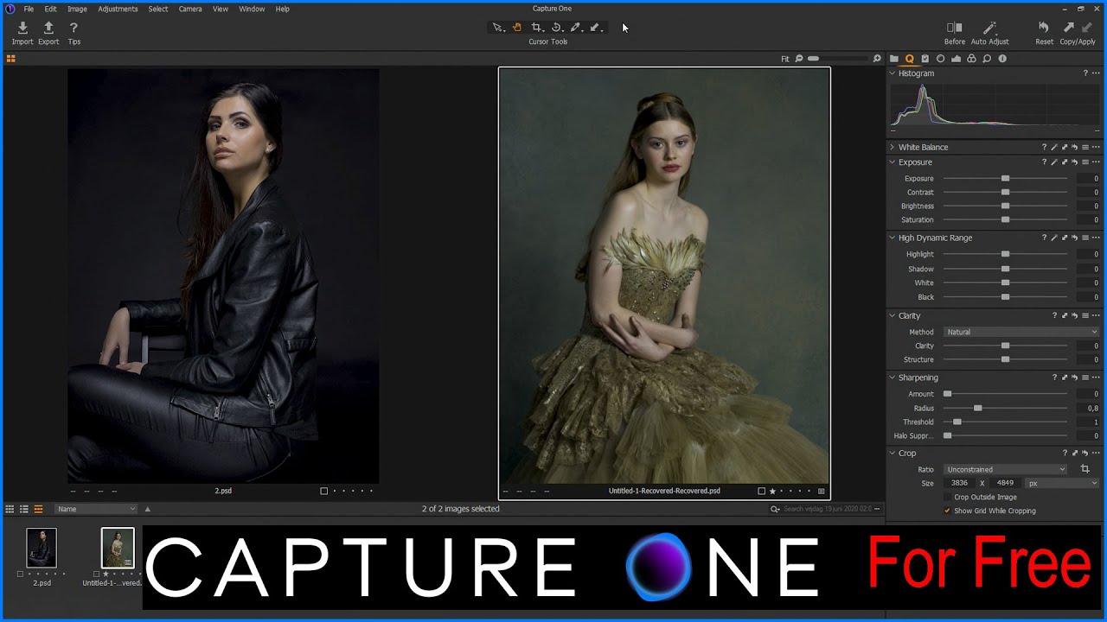Image resolution: width=1107 pixels, height=622 pixels.
Task: Select the Rotate cursor tool
Action: [x=557, y=28]
